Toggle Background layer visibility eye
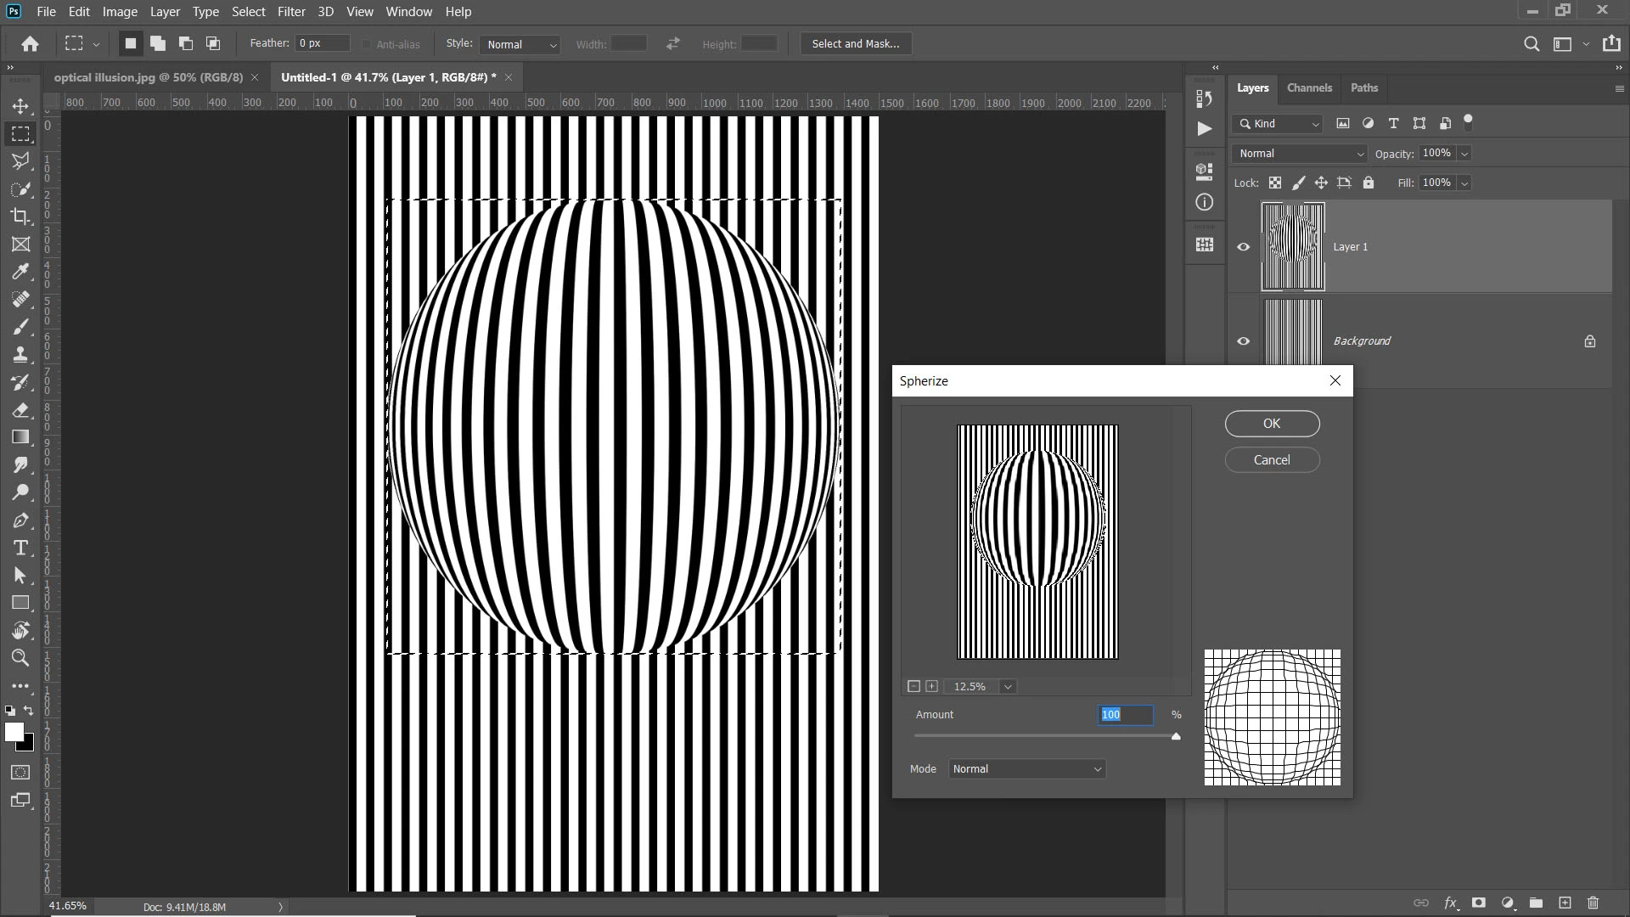The height and width of the screenshot is (917, 1630). (x=1243, y=341)
